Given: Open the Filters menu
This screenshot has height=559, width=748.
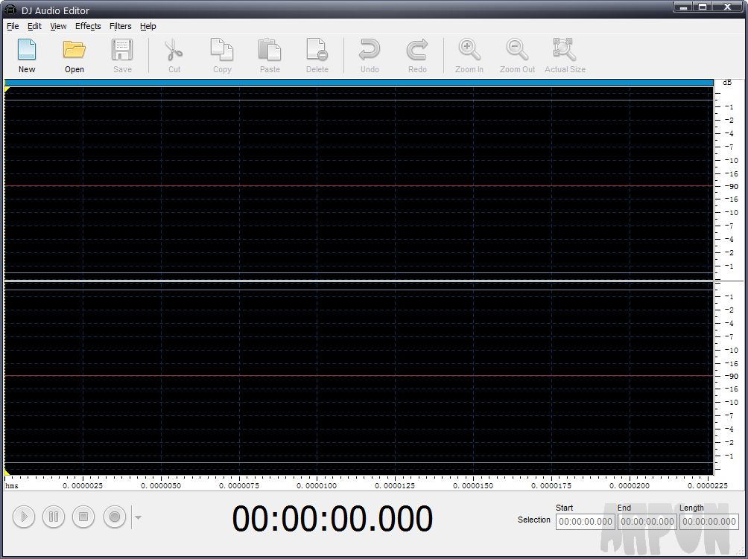Looking at the screenshot, I should click(120, 26).
